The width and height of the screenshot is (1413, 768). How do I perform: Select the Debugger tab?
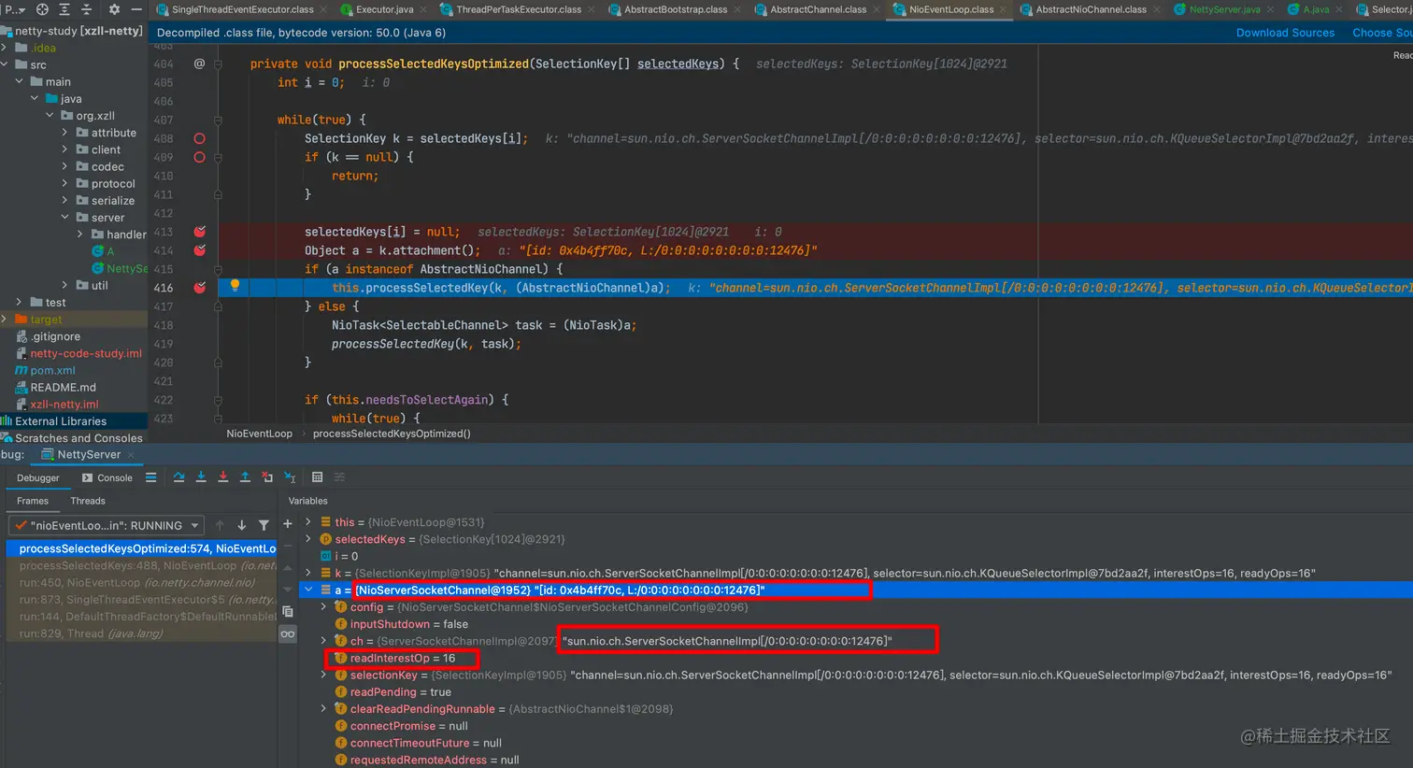pyautogui.click(x=38, y=477)
